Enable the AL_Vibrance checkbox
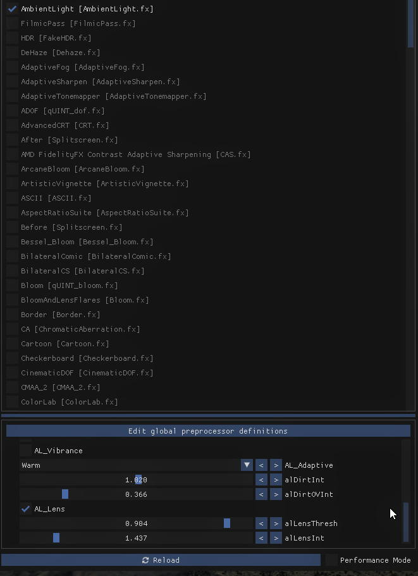The width and height of the screenshot is (418, 576). pyautogui.click(x=25, y=451)
